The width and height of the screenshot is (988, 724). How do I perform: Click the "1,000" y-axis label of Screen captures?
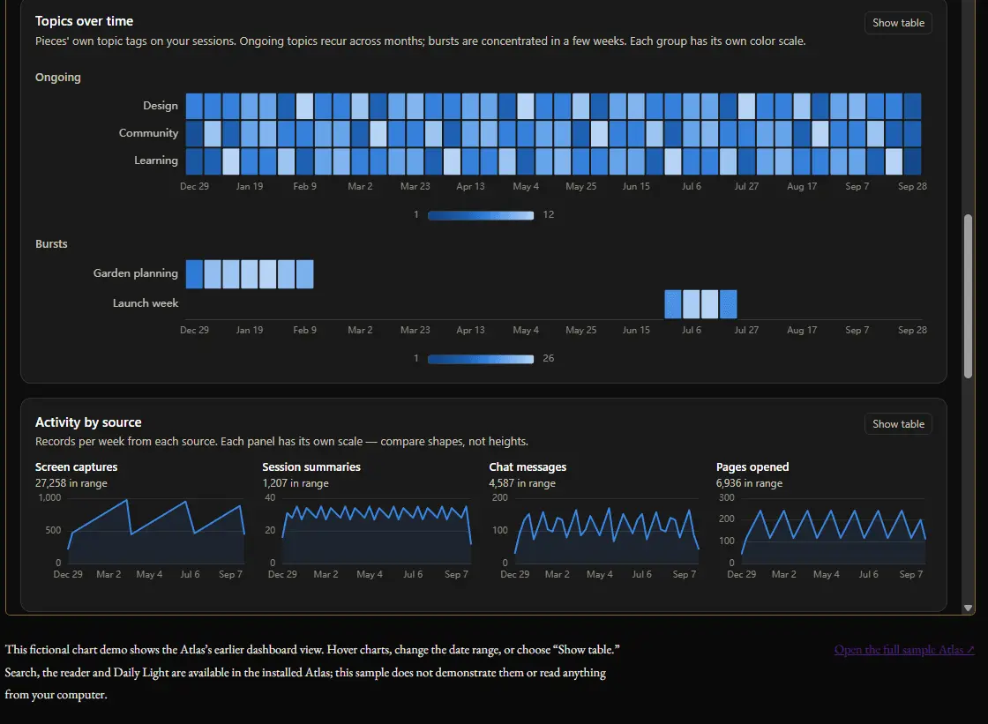[49, 497]
